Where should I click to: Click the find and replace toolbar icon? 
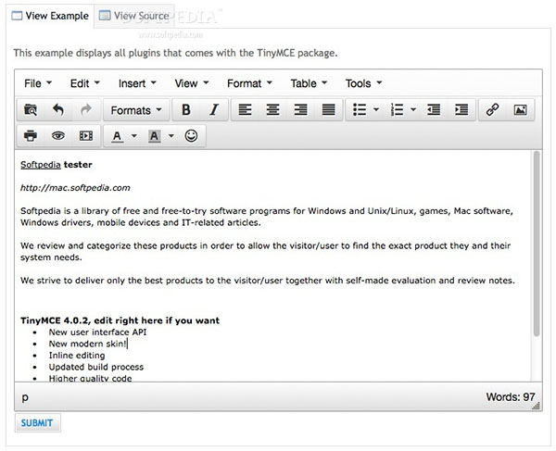point(31,110)
